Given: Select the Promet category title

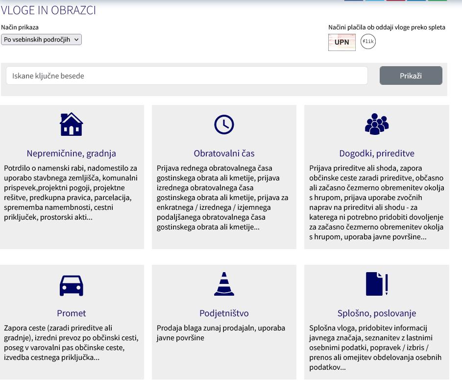Looking at the screenshot, I should pyautogui.click(x=71, y=313).
